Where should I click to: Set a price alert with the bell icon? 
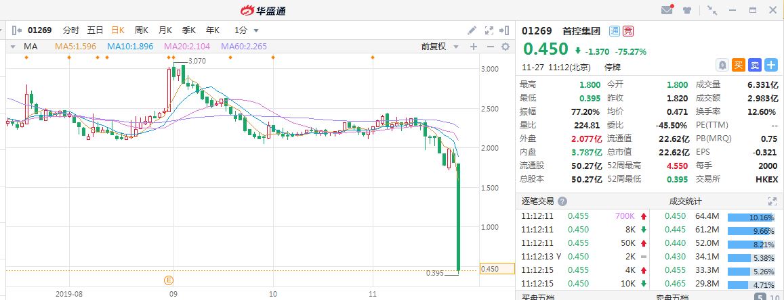(722, 65)
